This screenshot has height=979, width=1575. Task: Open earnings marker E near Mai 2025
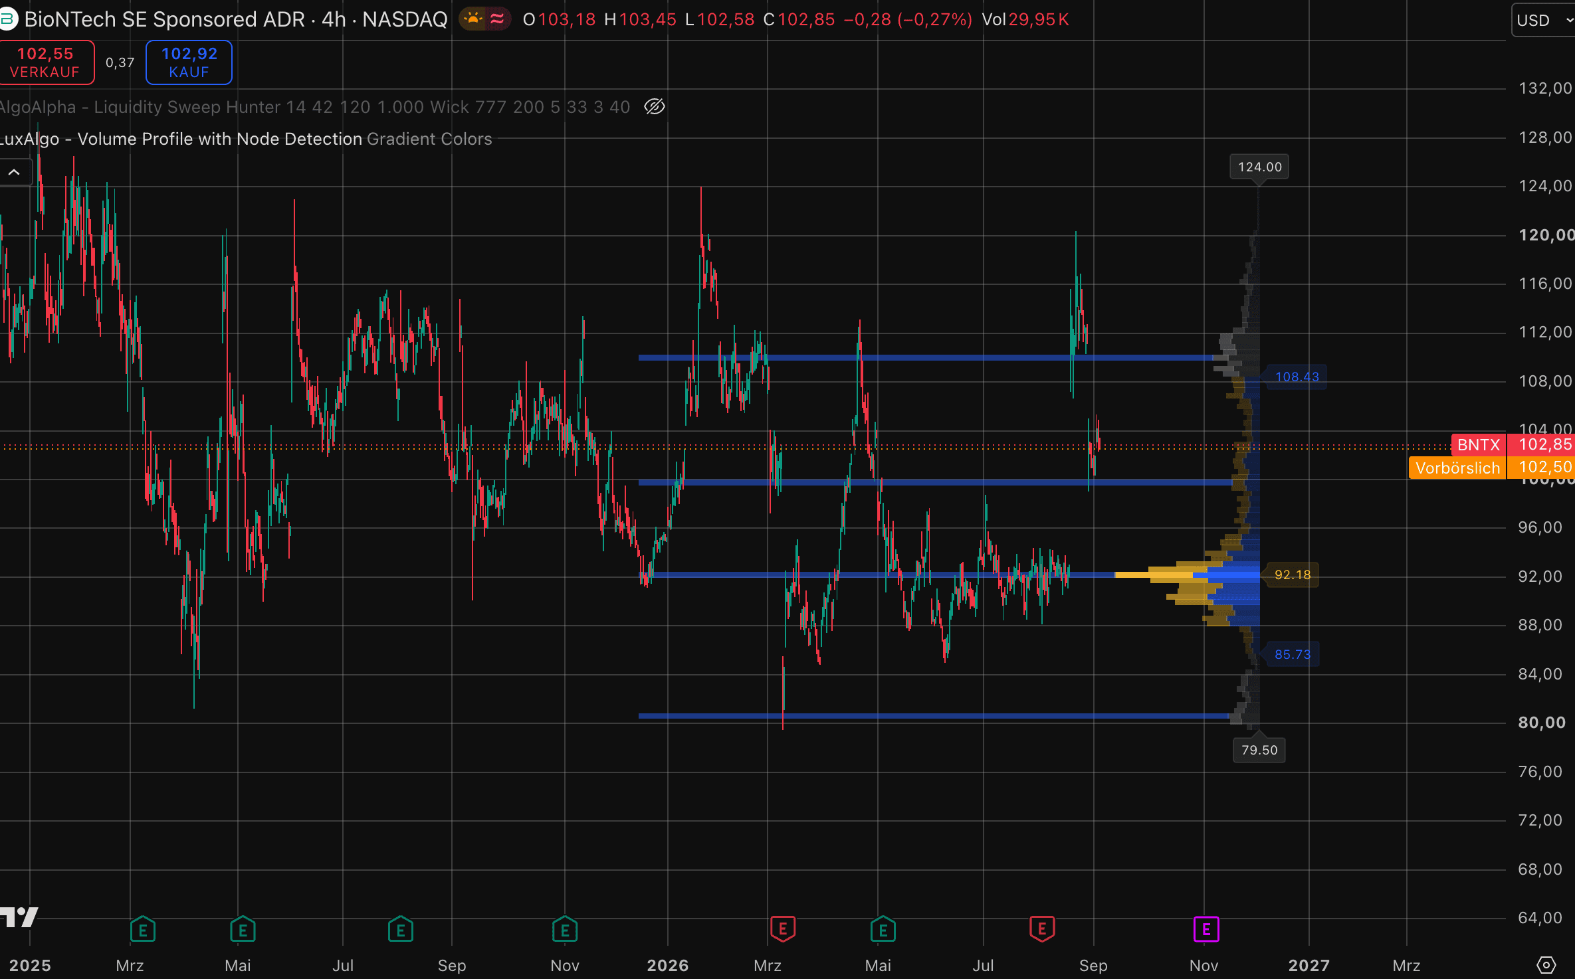[243, 930]
